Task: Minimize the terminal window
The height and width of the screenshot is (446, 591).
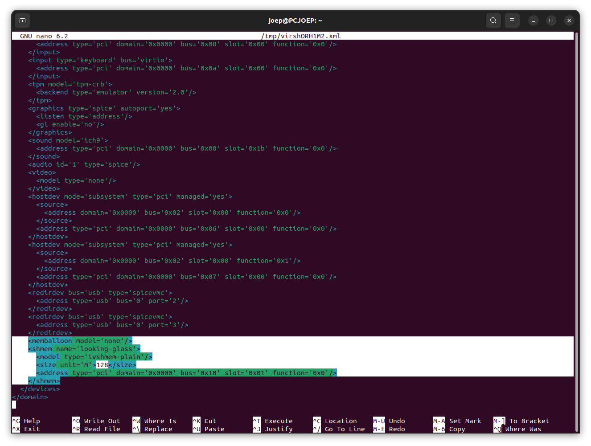Action: click(534, 20)
